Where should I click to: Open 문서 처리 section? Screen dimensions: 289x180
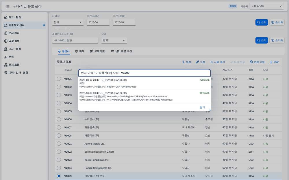(24, 33)
